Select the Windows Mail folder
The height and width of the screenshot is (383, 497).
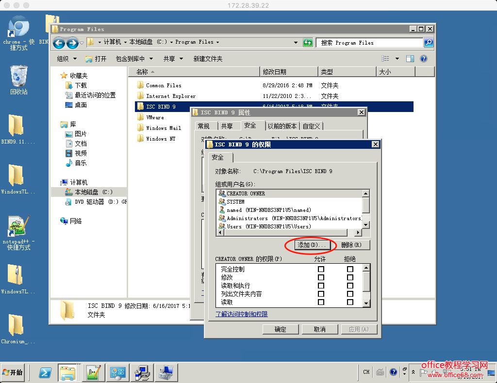click(163, 128)
